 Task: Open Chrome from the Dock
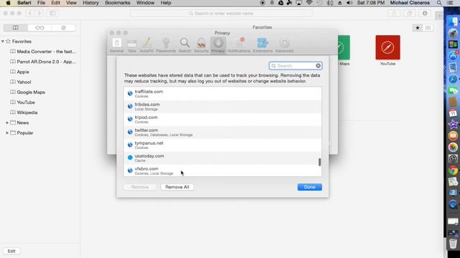tap(453, 171)
